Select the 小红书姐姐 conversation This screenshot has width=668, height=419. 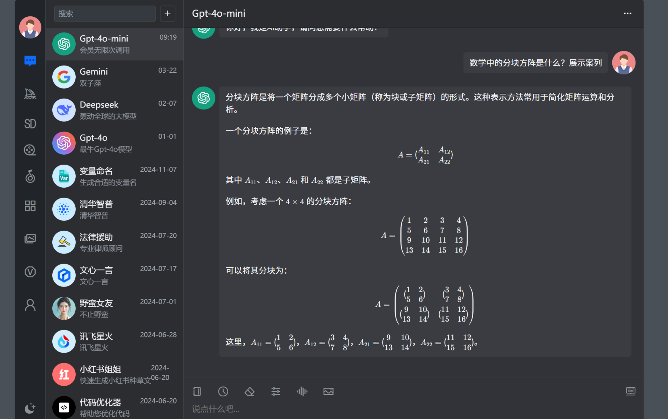tap(114, 374)
